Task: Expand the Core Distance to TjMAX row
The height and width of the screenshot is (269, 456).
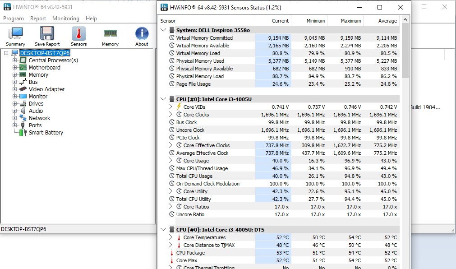Action: tap(170, 245)
